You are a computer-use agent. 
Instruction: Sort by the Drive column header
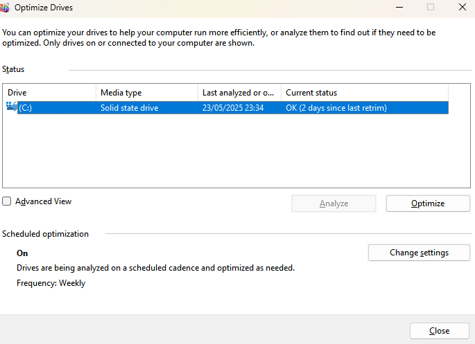tap(50, 93)
